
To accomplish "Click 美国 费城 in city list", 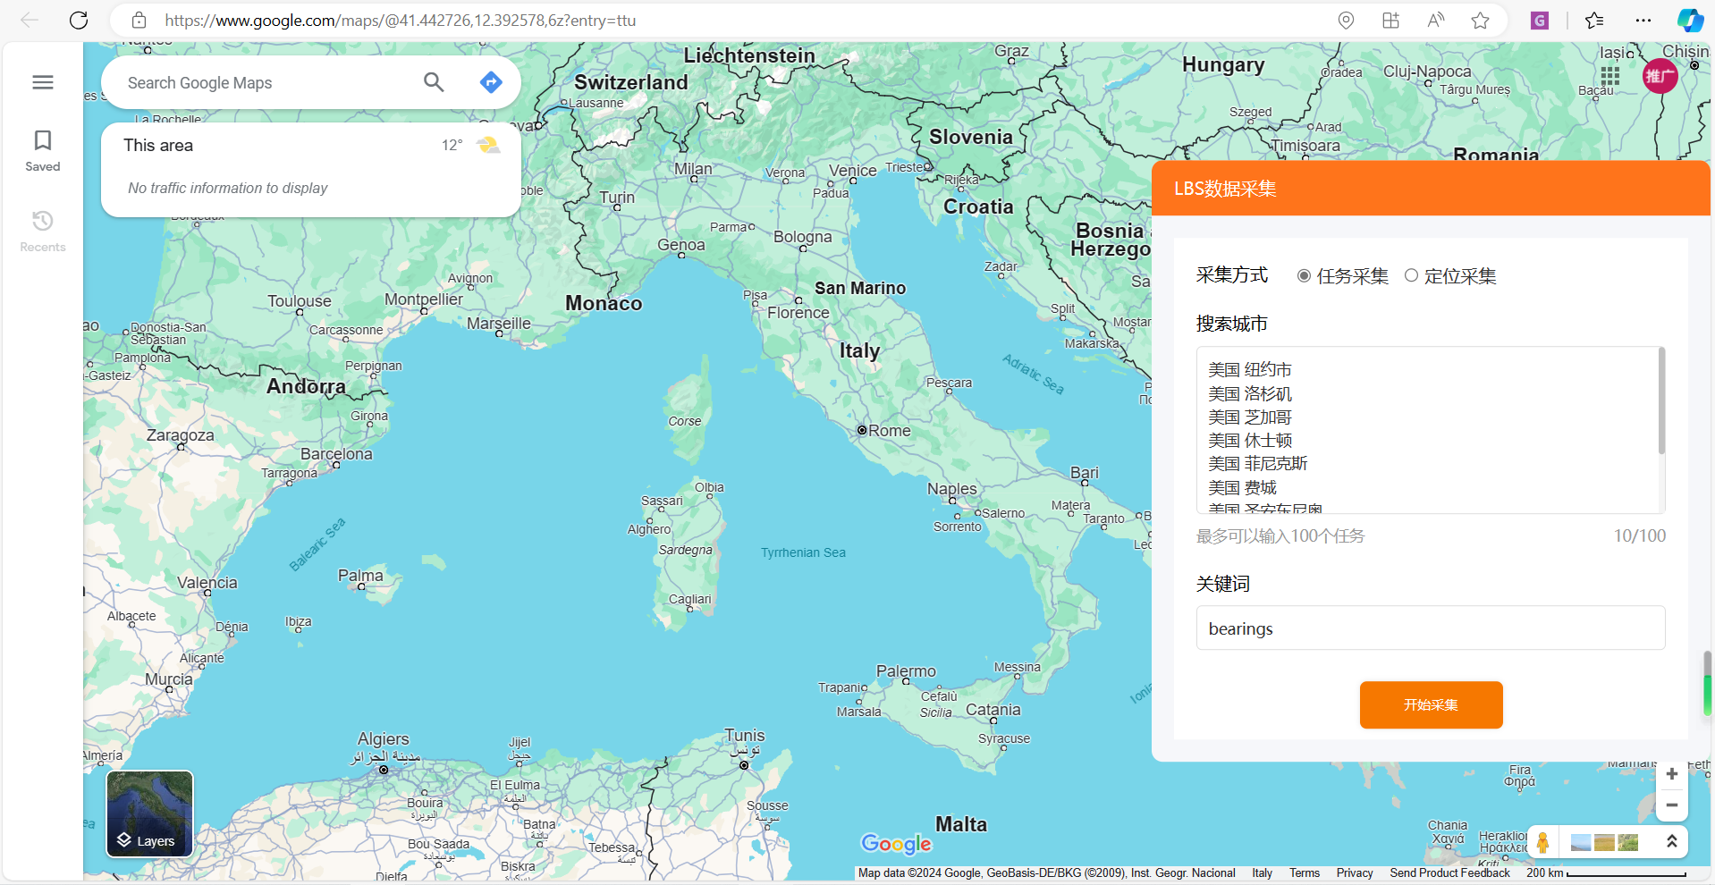I will coord(1243,488).
